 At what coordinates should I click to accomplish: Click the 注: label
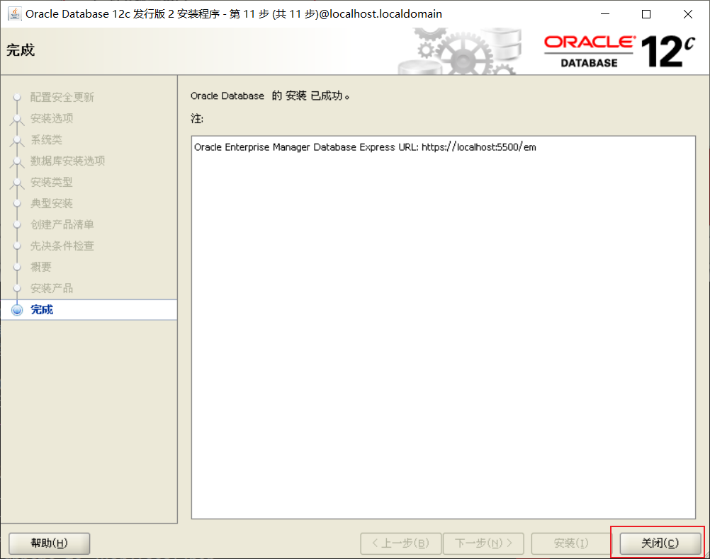197,119
